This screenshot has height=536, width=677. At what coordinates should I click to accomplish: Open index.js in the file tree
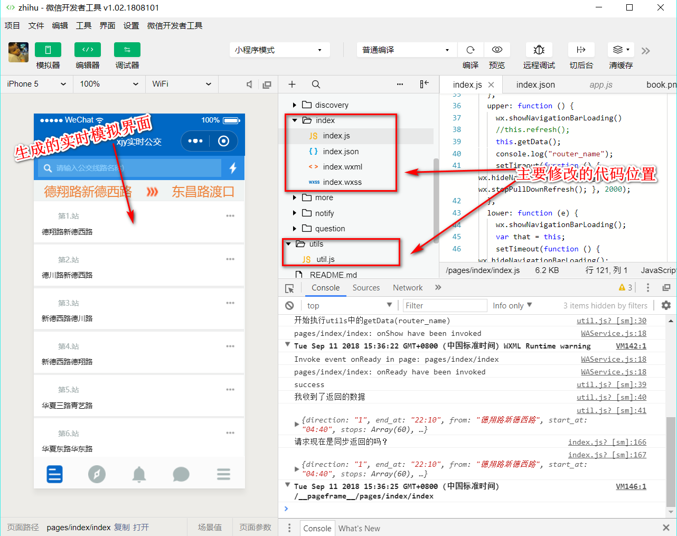pyautogui.click(x=336, y=136)
